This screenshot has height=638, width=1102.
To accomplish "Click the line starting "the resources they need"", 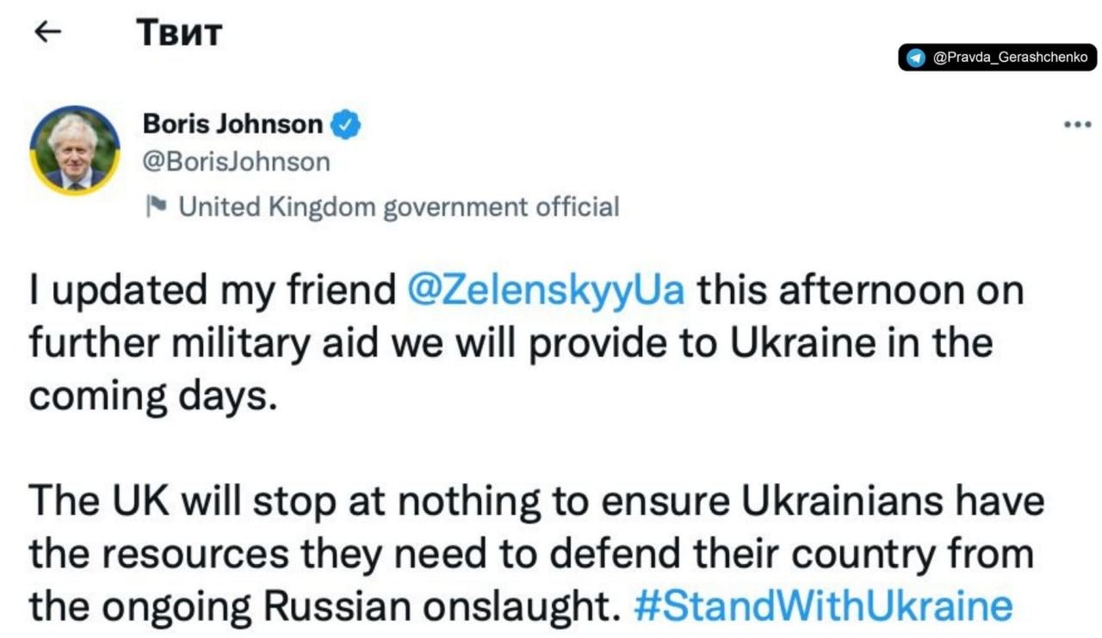I will click(x=530, y=554).
